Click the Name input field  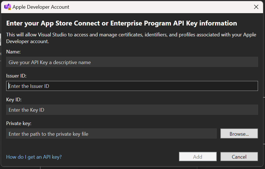coord(132,62)
